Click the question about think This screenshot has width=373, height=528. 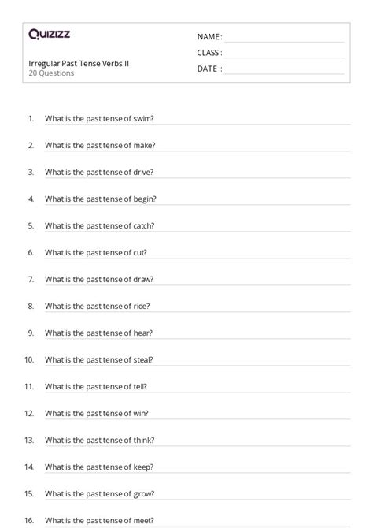coord(100,440)
